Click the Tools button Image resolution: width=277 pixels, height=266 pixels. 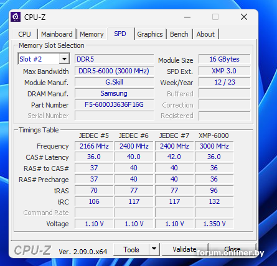click(131, 250)
